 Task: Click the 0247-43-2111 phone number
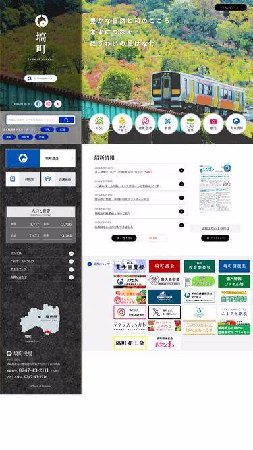point(34,370)
